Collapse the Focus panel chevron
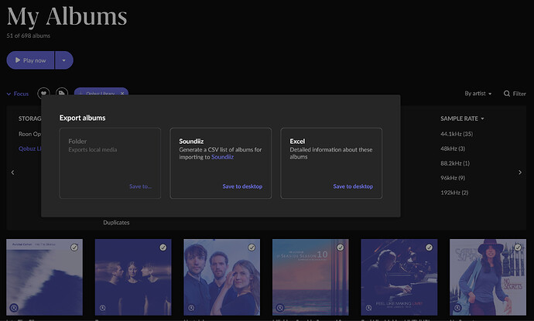 coord(9,94)
